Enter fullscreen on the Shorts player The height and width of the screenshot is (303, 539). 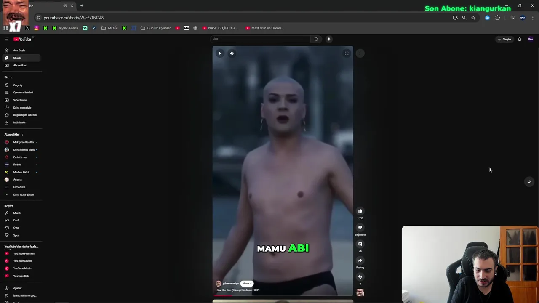pyautogui.click(x=347, y=53)
